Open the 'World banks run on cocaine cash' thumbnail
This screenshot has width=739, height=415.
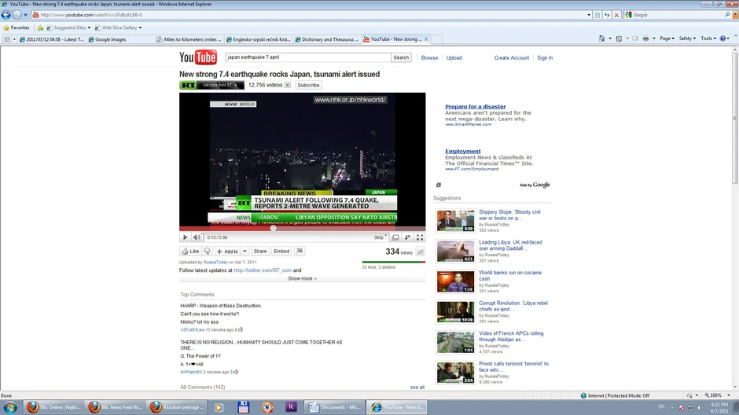(x=455, y=281)
